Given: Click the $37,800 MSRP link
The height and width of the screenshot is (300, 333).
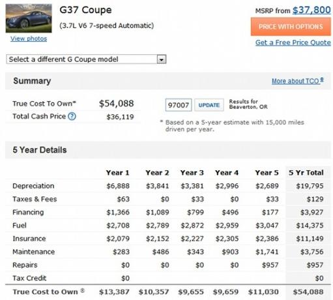Looking at the screenshot, I should (311, 10).
